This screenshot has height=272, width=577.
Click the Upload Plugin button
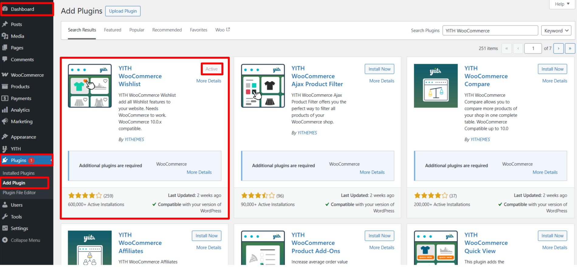(123, 11)
